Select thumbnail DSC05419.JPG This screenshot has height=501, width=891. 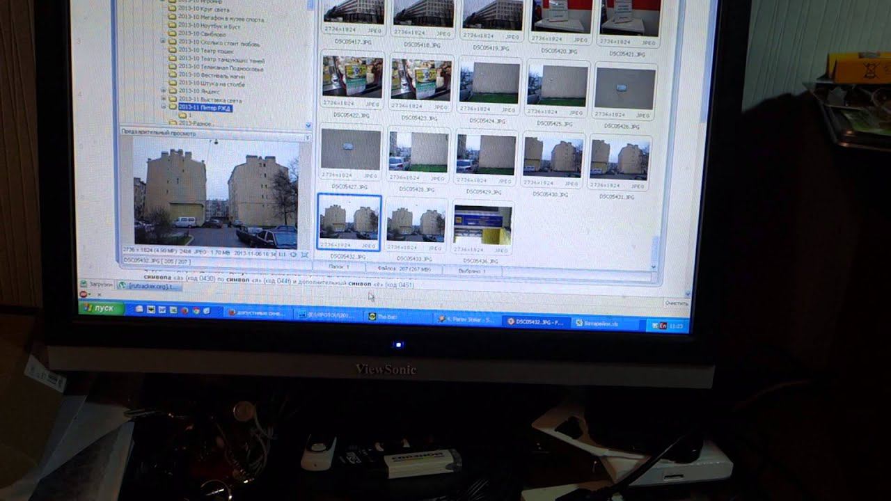pyautogui.click(x=491, y=22)
